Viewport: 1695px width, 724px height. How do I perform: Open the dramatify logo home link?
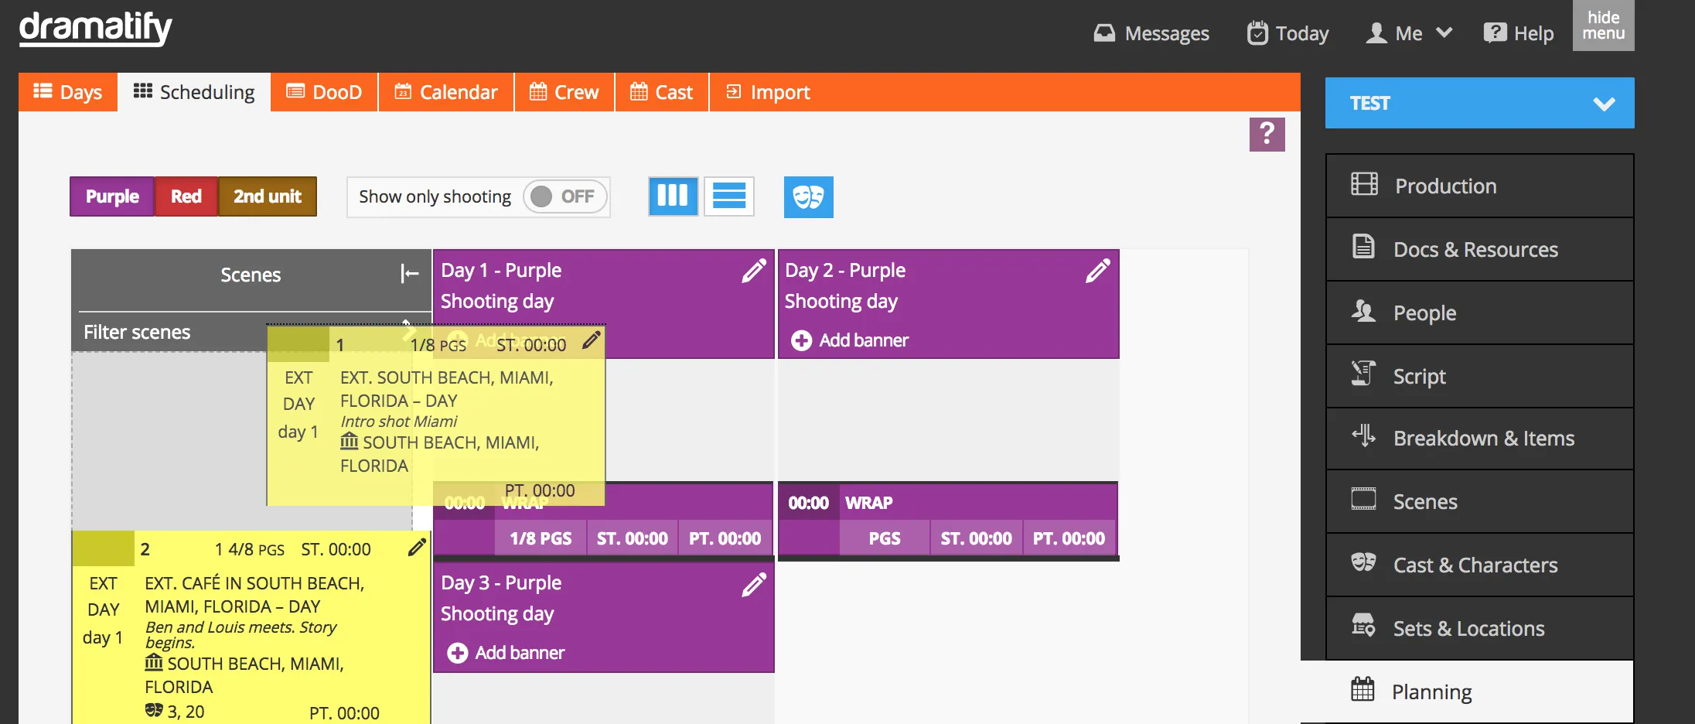click(95, 29)
